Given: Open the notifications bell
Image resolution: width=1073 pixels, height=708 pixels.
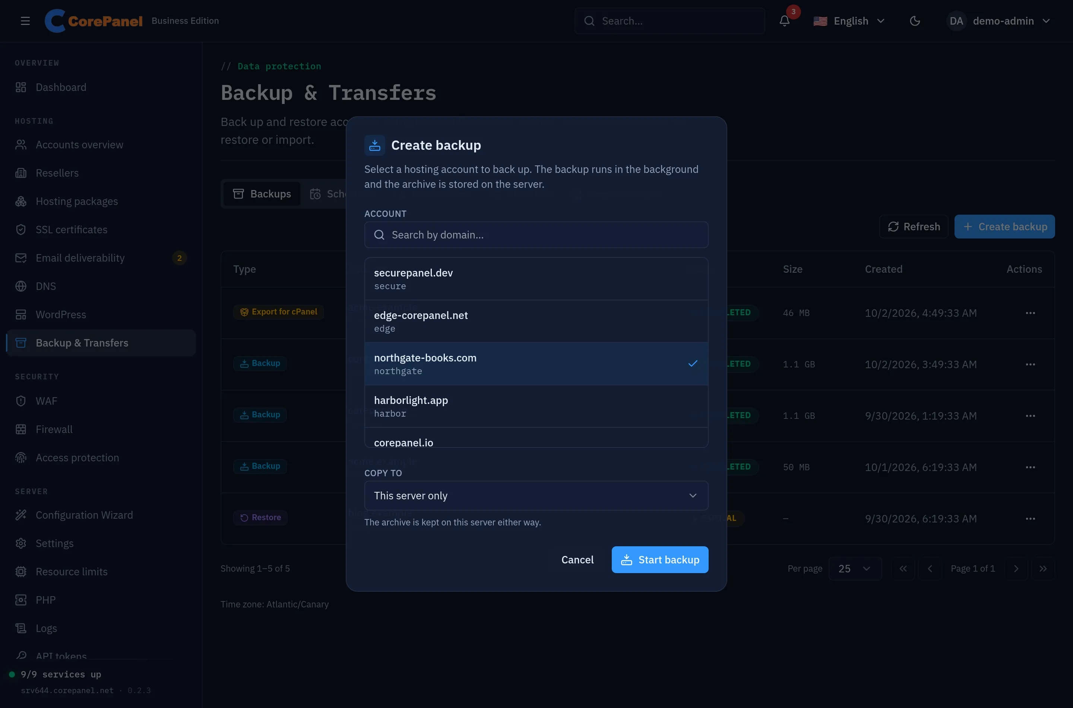Looking at the screenshot, I should pyautogui.click(x=784, y=21).
